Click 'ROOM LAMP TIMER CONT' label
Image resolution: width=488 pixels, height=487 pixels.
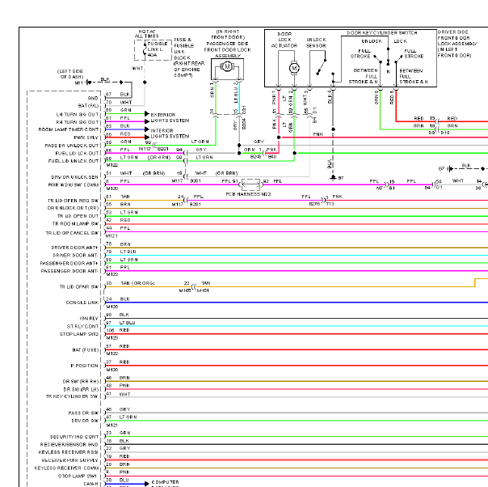point(69,129)
